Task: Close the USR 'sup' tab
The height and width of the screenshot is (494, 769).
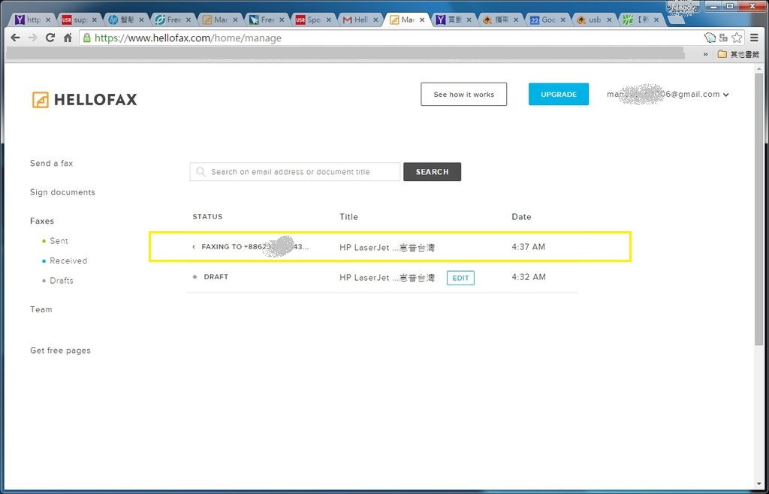Action: tap(94, 20)
